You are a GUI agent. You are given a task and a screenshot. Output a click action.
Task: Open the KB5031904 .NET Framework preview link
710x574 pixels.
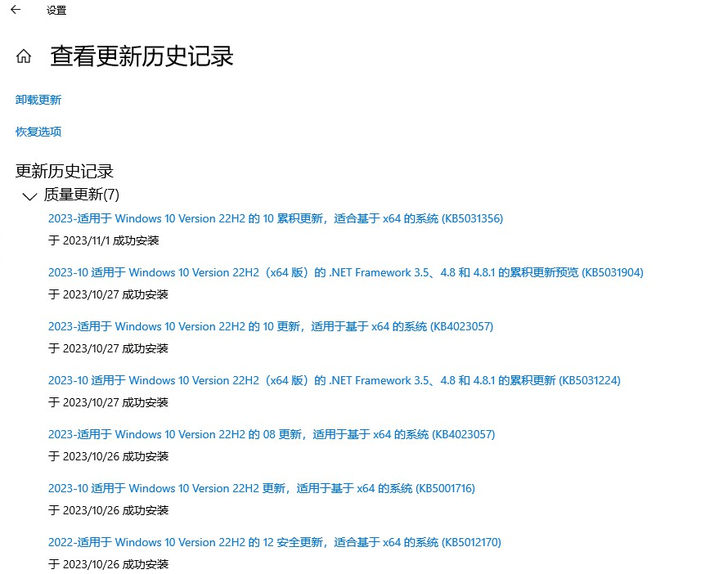[344, 272]
